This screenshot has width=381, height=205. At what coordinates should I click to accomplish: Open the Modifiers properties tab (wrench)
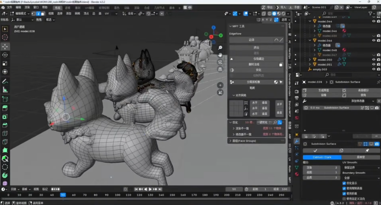(x=297, y=141)
